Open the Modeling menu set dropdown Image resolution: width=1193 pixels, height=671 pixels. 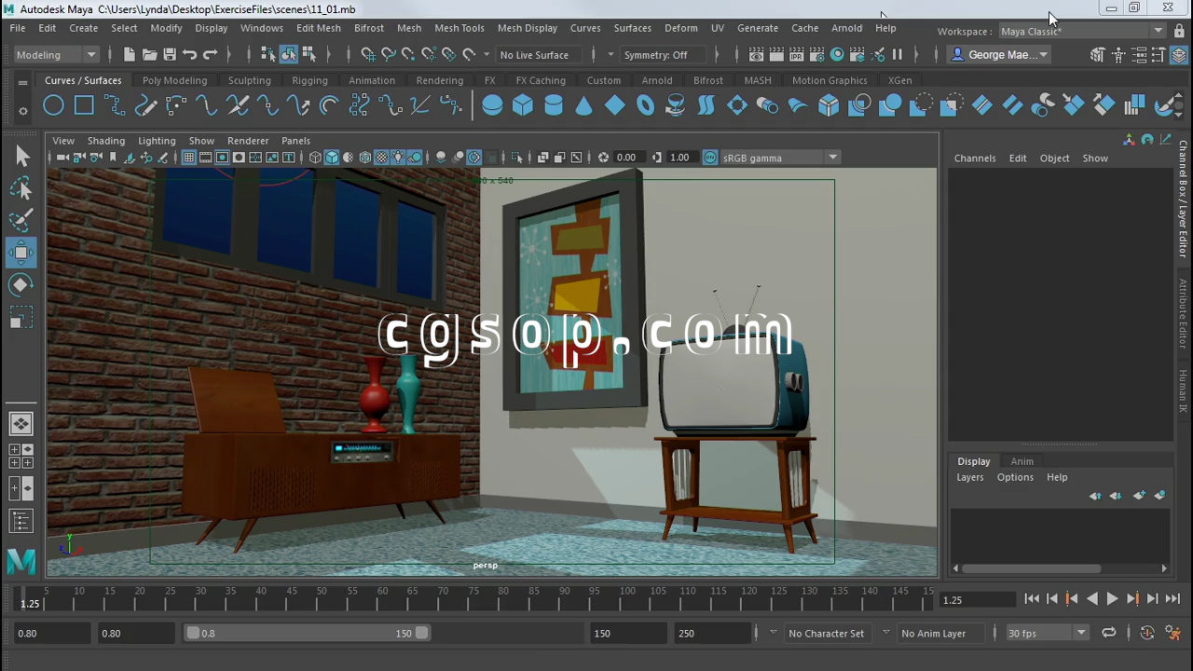click(56, 55)
